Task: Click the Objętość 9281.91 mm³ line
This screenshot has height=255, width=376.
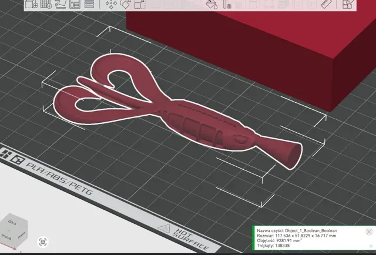Action: click(279, 240)
